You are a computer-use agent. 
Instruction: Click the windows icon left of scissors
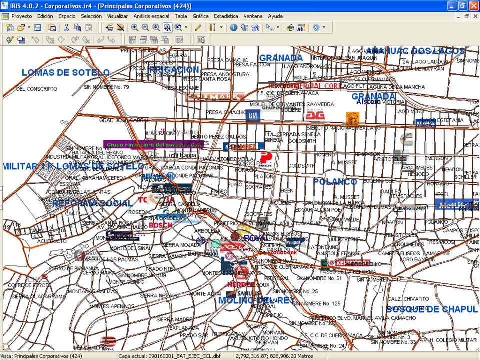click(52, 28)
